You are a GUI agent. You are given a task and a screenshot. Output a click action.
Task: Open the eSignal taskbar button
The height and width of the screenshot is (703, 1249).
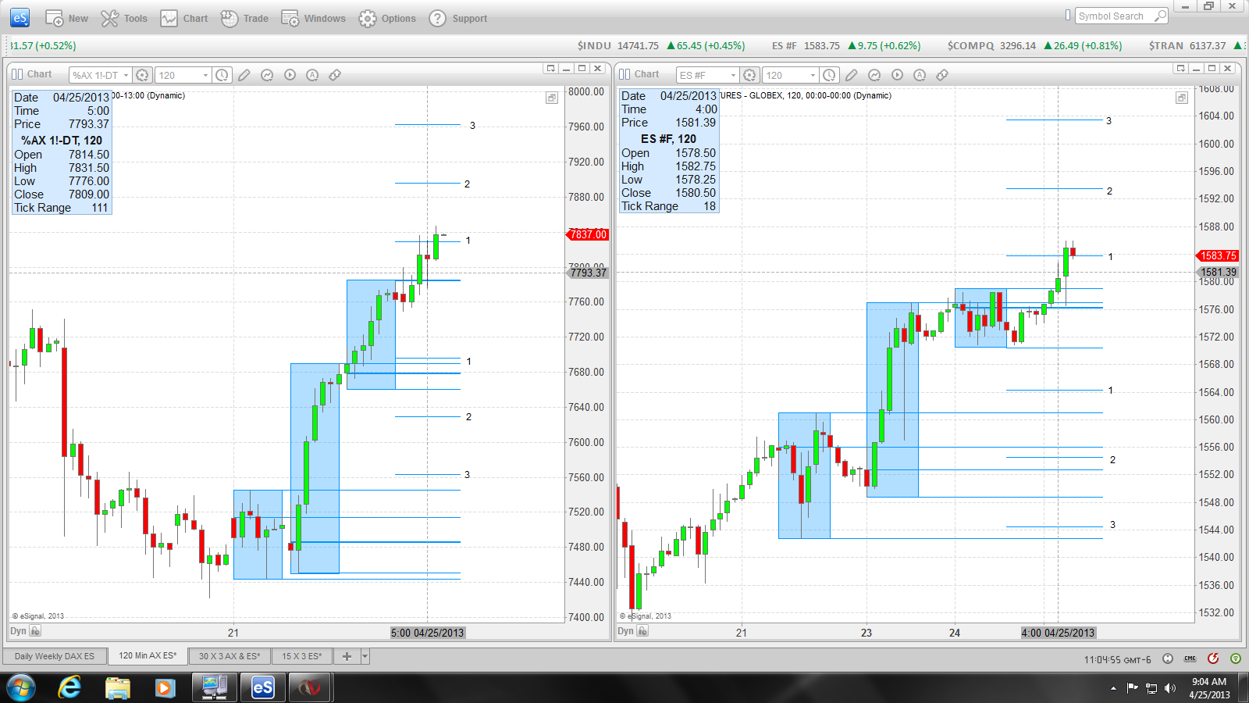pos(262,688)
